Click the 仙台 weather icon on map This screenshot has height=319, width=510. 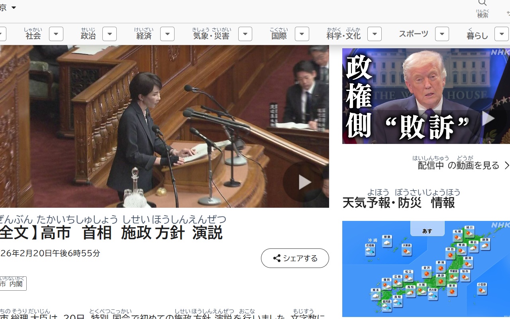point(465,276)
